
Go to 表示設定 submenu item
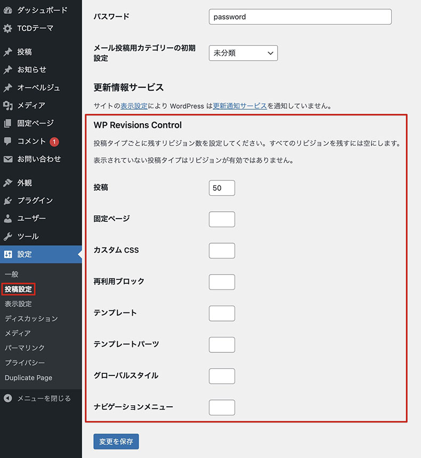pos(18,304)
